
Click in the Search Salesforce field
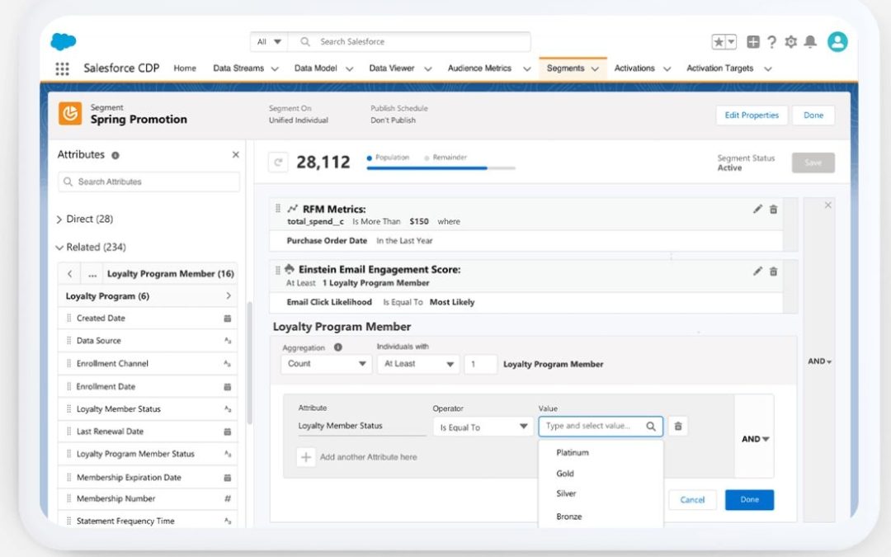pos(410,41)
